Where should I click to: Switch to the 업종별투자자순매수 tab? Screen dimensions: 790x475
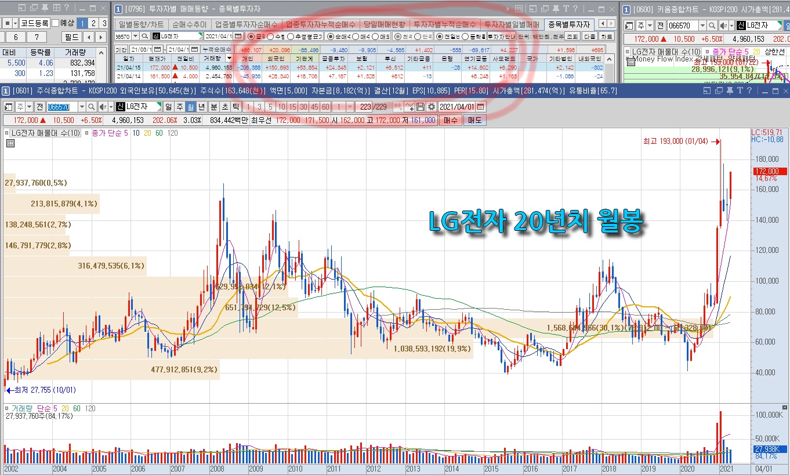[x=247, y=24]
